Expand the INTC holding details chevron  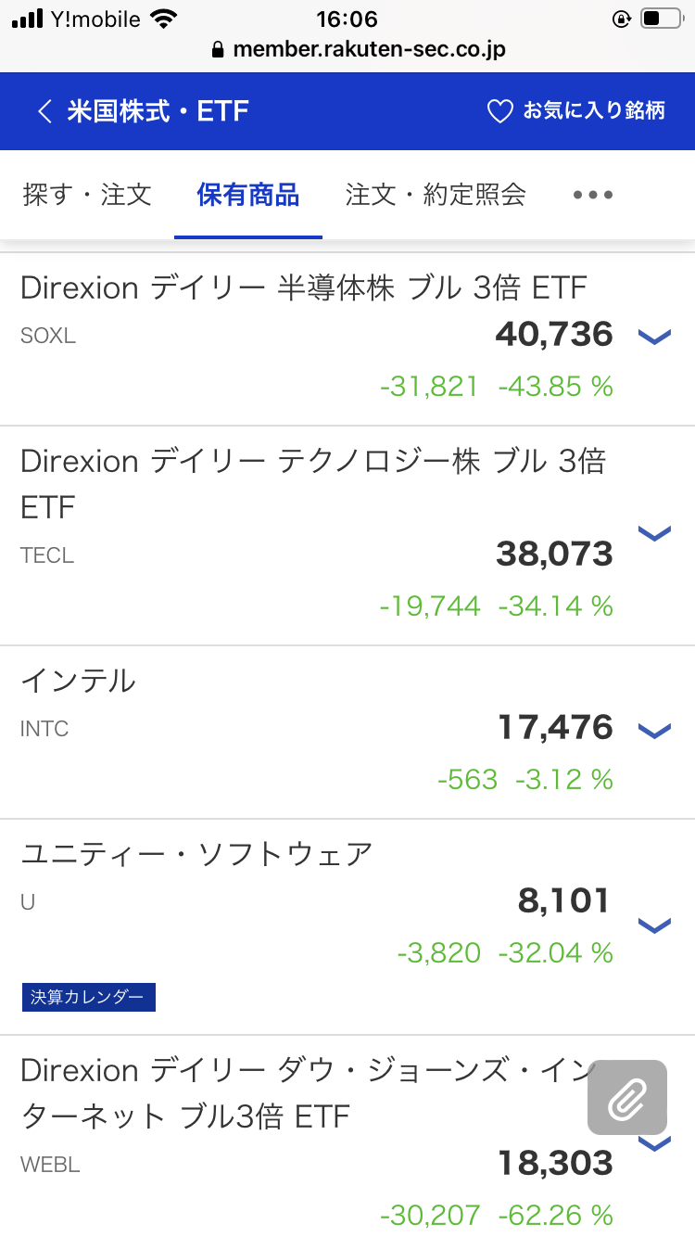654,731
